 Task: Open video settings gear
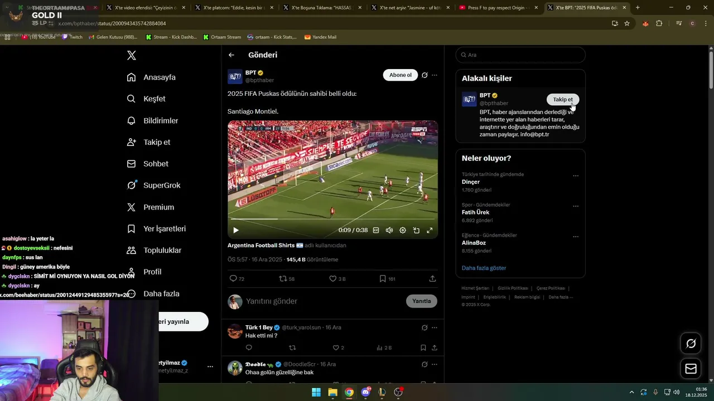click(x=403, y=230)
